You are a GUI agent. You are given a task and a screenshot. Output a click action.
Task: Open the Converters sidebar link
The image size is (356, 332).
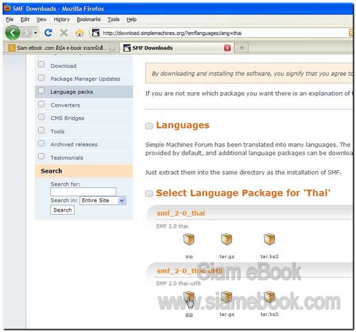(x=65, y=105)
